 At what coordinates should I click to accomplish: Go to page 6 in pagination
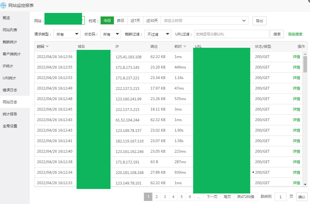[x=190, y=197]
